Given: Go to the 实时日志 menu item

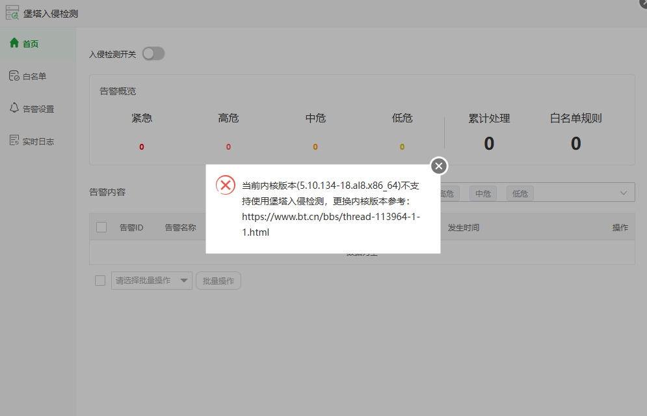Looking at the screenshot, I should coord(36,141).
